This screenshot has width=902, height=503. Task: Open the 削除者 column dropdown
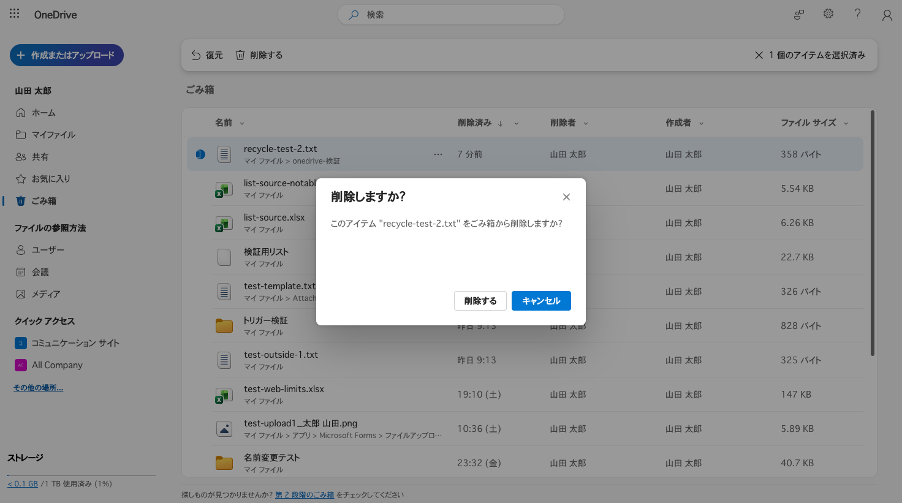point(586,123)
